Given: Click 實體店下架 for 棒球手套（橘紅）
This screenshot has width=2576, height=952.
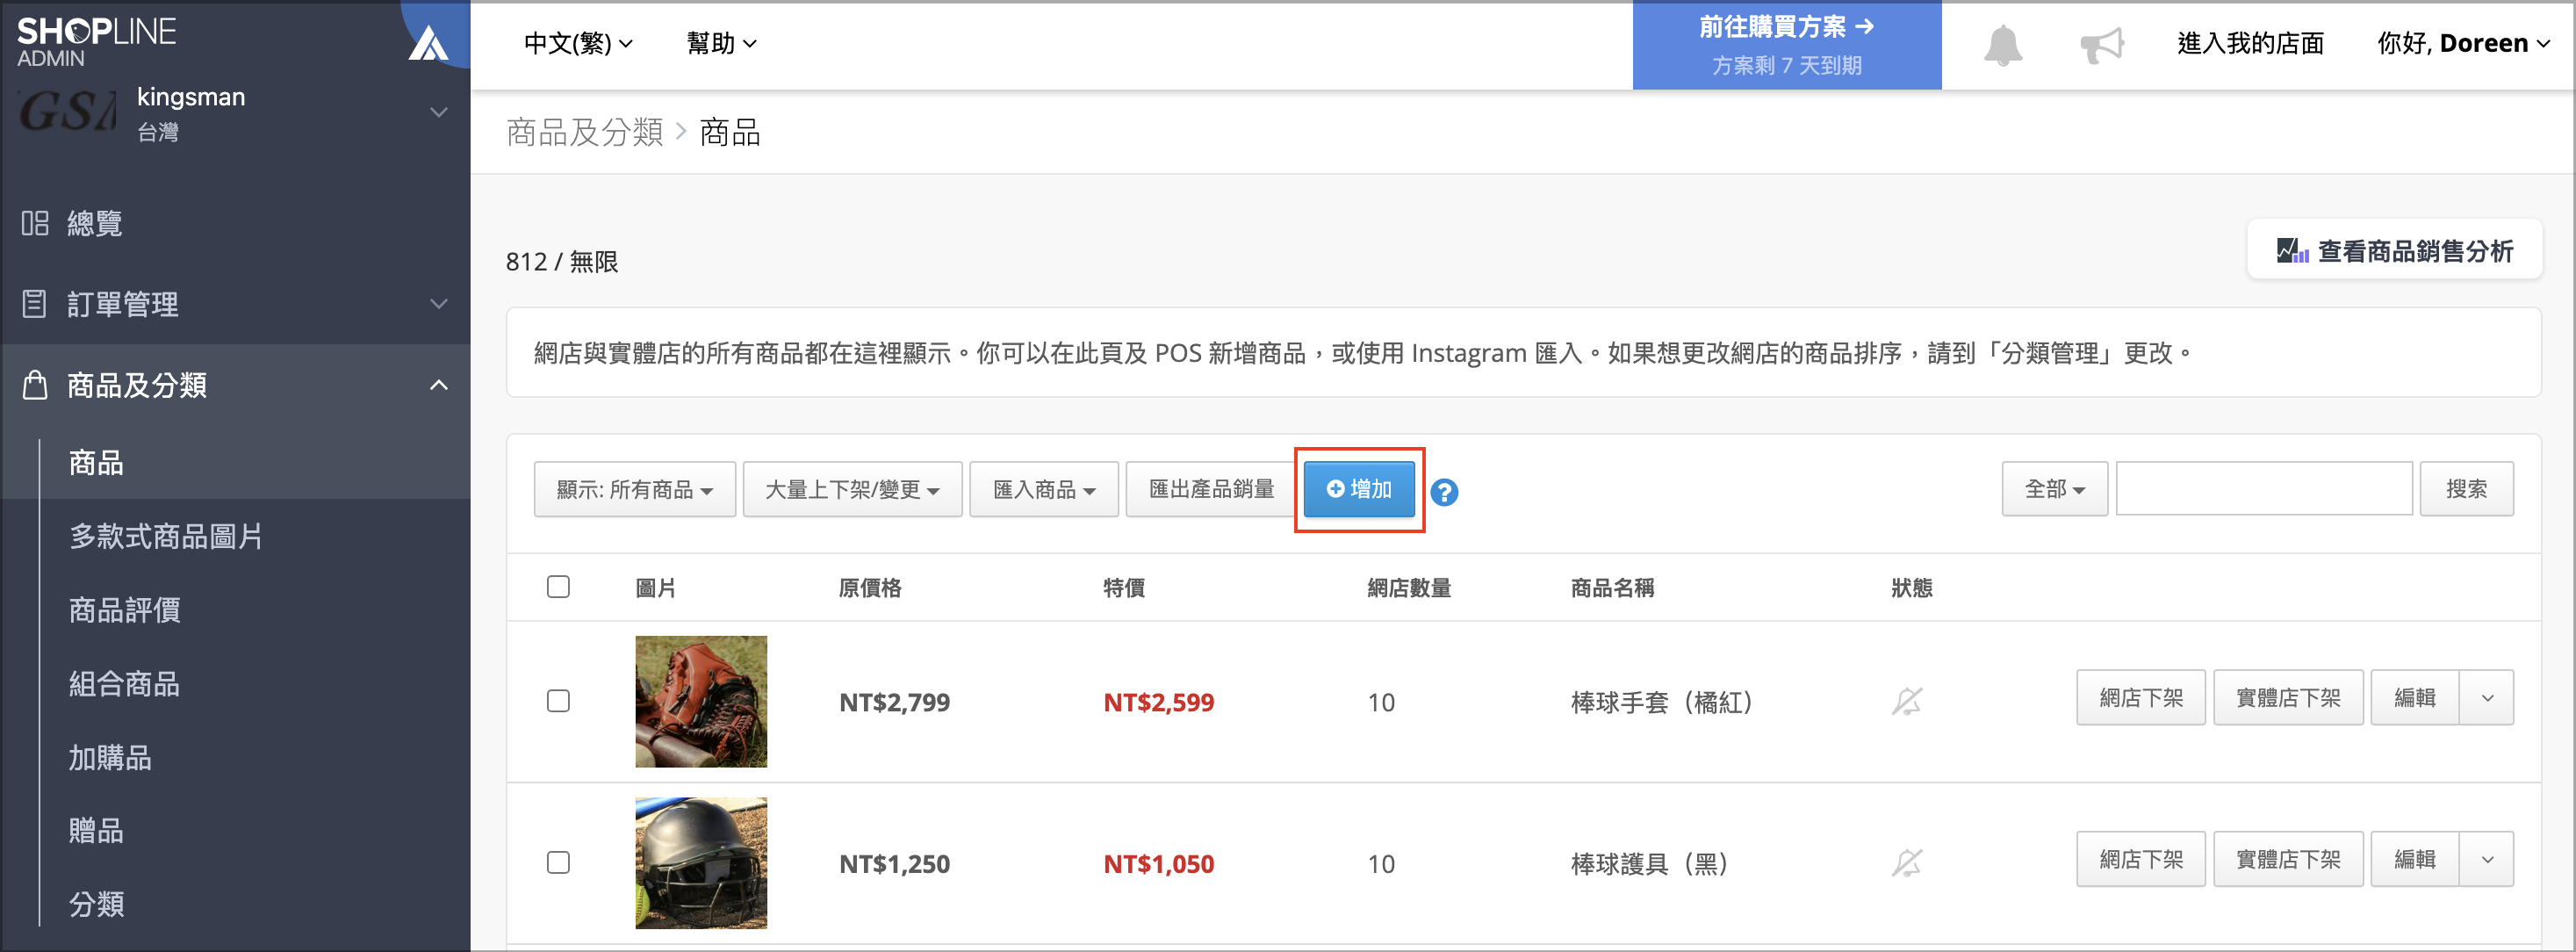Looking at the screenshot, I should point(2288,698).
